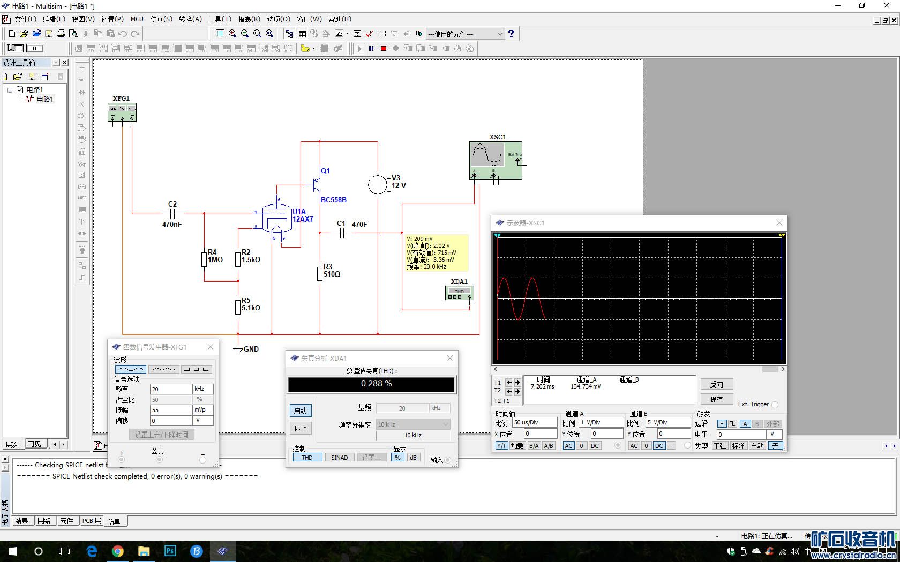
Task: Open Multisim help question mark
Action: (x=512, y=34)
